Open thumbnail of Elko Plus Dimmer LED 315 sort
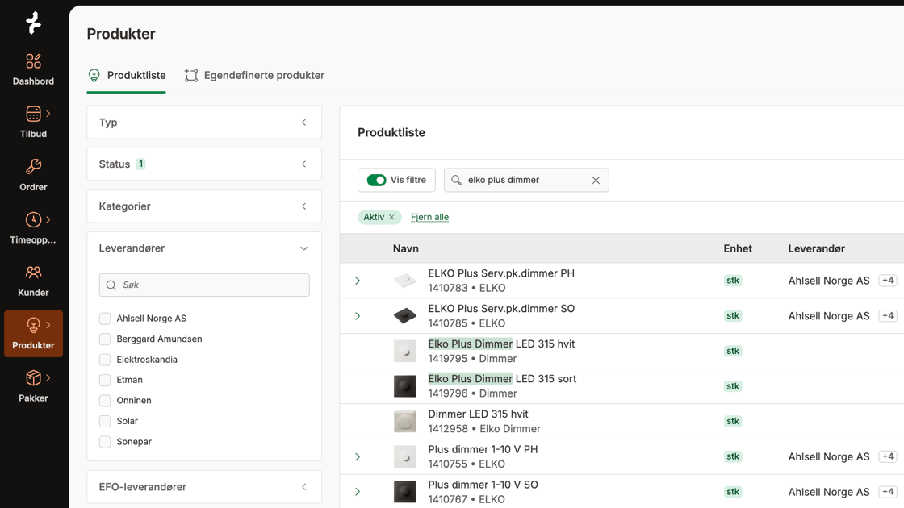 [x=404, y=386]
